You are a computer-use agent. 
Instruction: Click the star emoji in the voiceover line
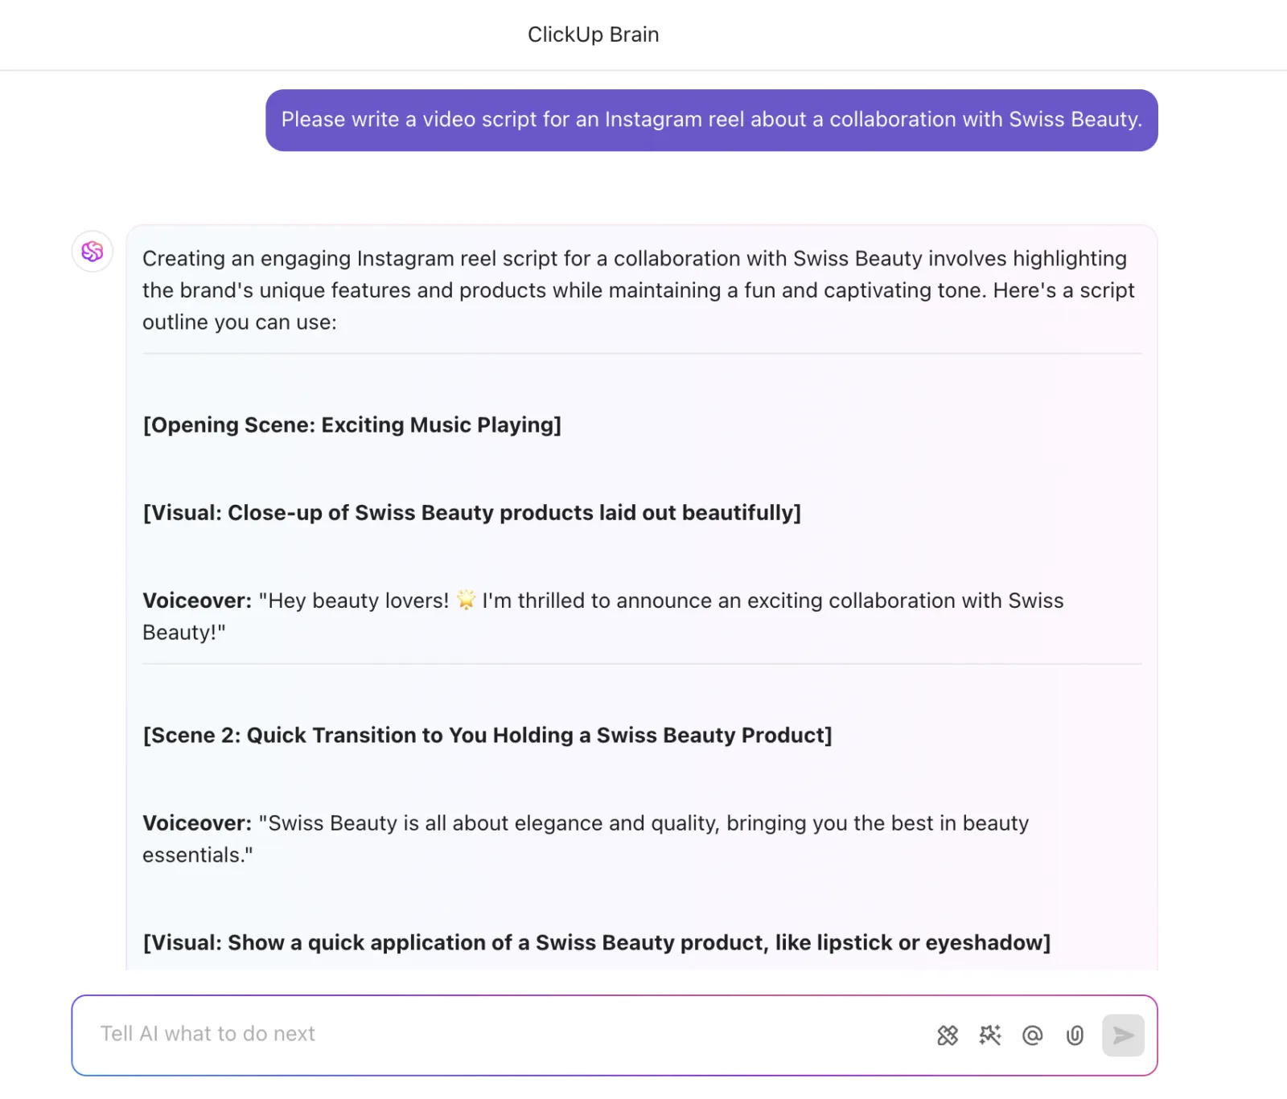[466, 600]
